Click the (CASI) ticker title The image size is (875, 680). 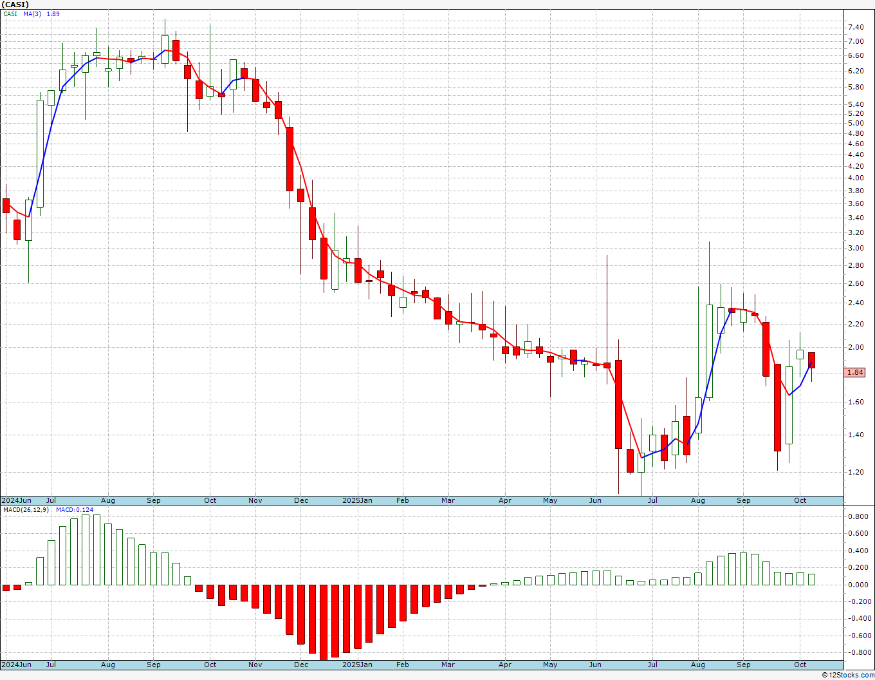click(15, 4)
